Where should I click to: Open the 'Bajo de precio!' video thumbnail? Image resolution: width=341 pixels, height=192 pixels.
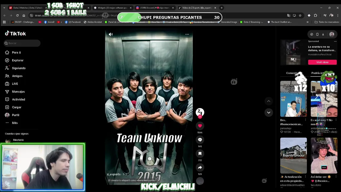point(293,155)
